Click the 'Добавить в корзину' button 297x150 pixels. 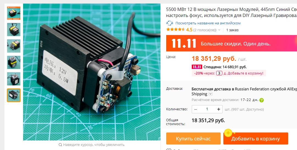click(256, 139)
